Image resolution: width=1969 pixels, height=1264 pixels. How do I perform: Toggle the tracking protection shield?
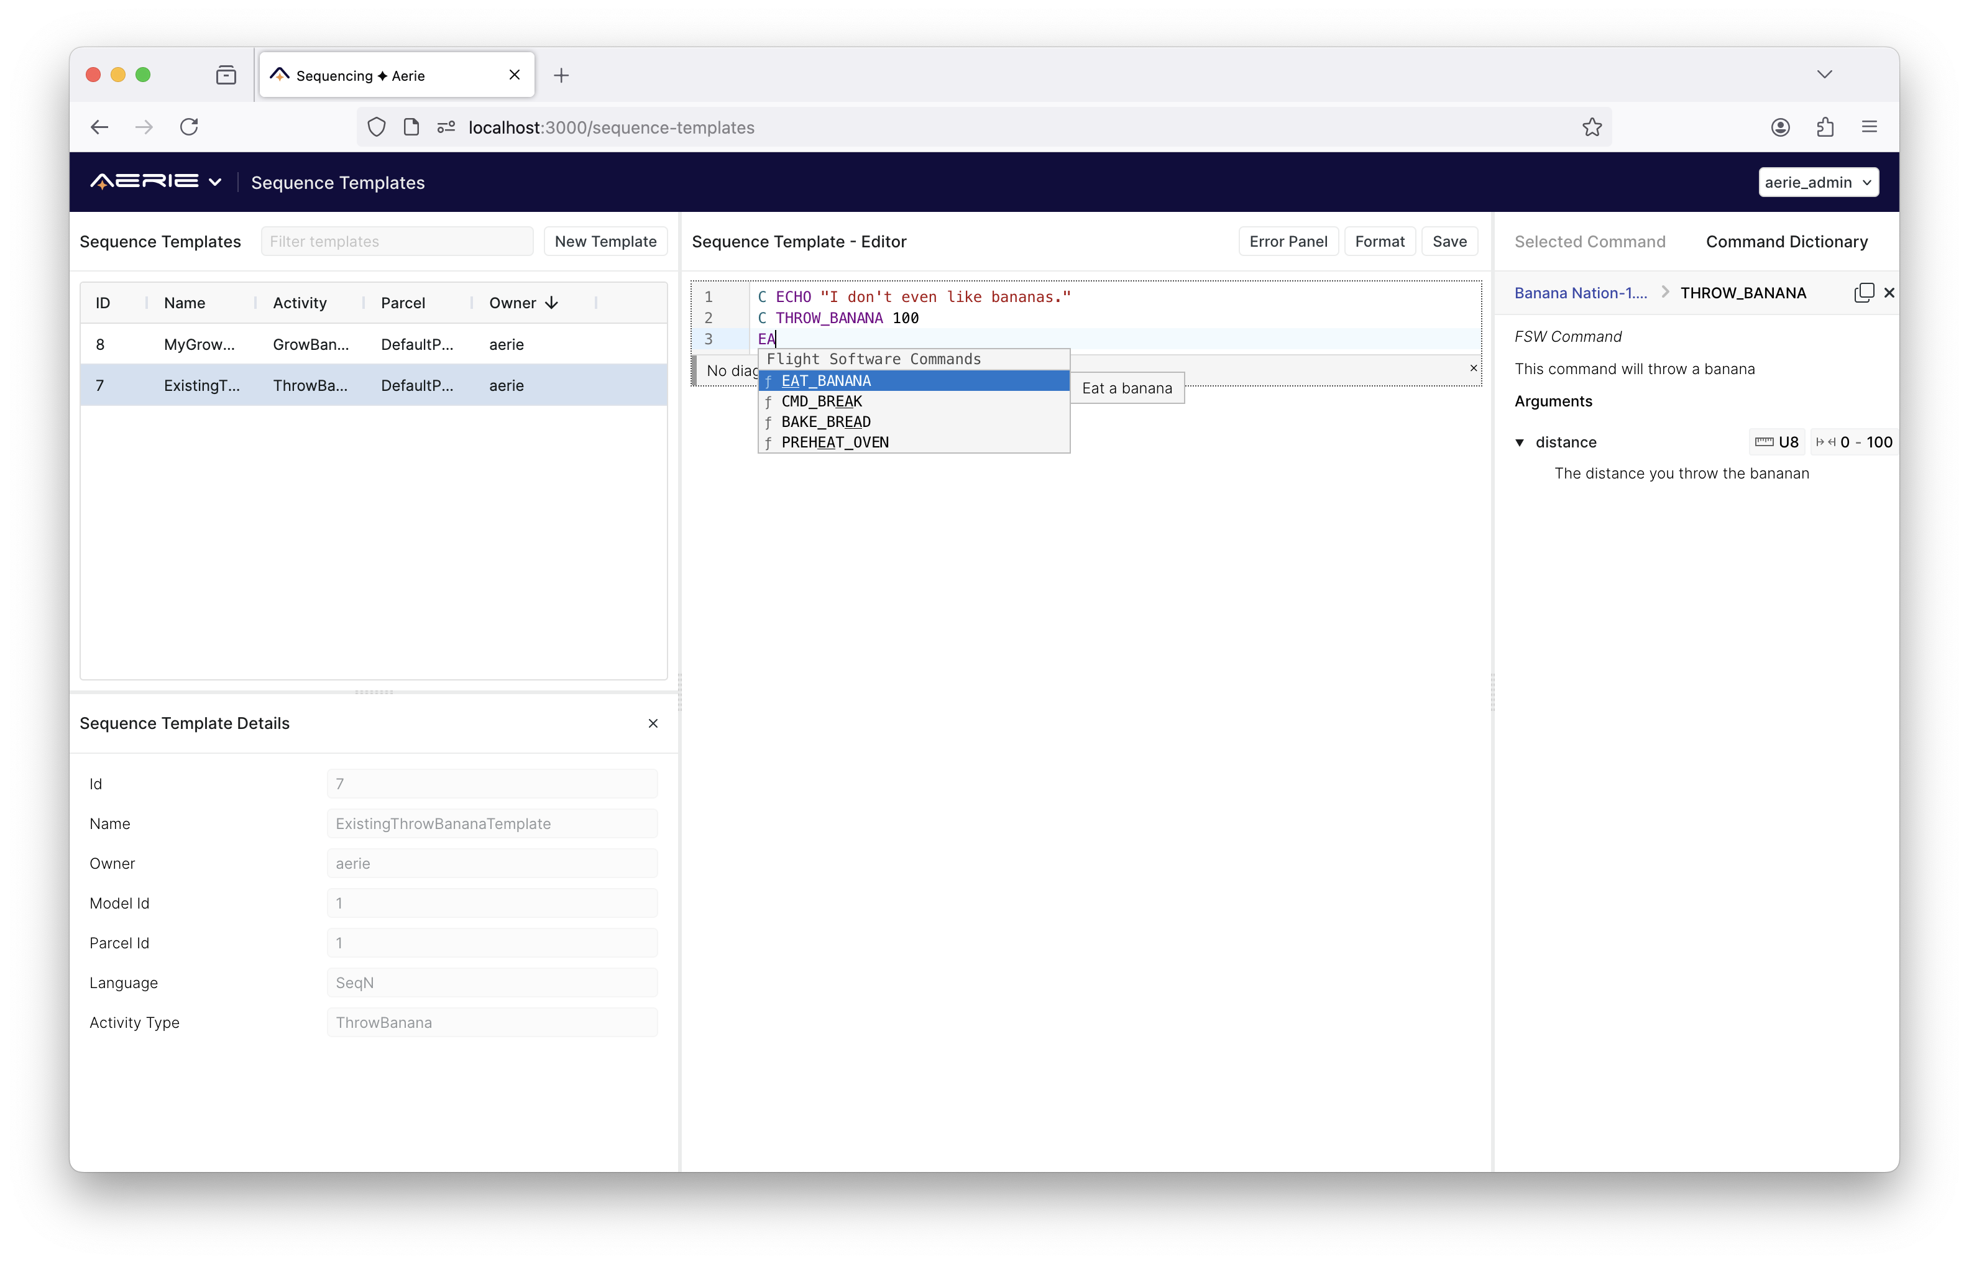(377, 126)
